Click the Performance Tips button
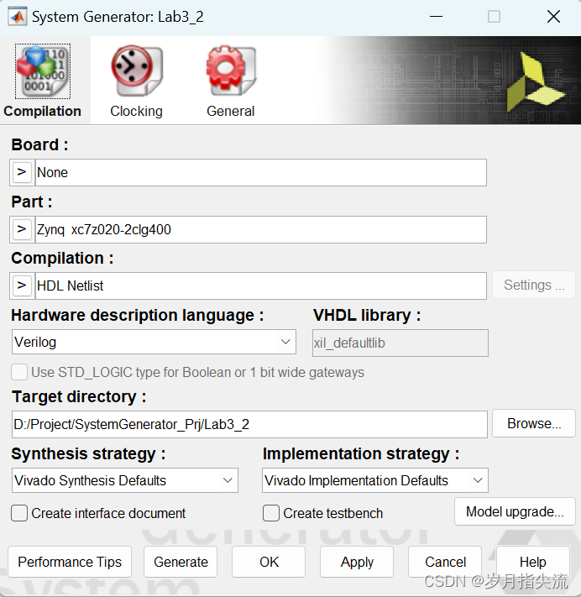The height and width of the screenshot is (597, 581). tap(70, 562)
